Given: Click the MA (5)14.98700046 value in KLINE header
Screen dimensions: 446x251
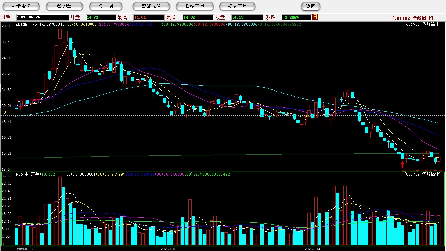Looking at the screenshot, I should click(49, 25).
